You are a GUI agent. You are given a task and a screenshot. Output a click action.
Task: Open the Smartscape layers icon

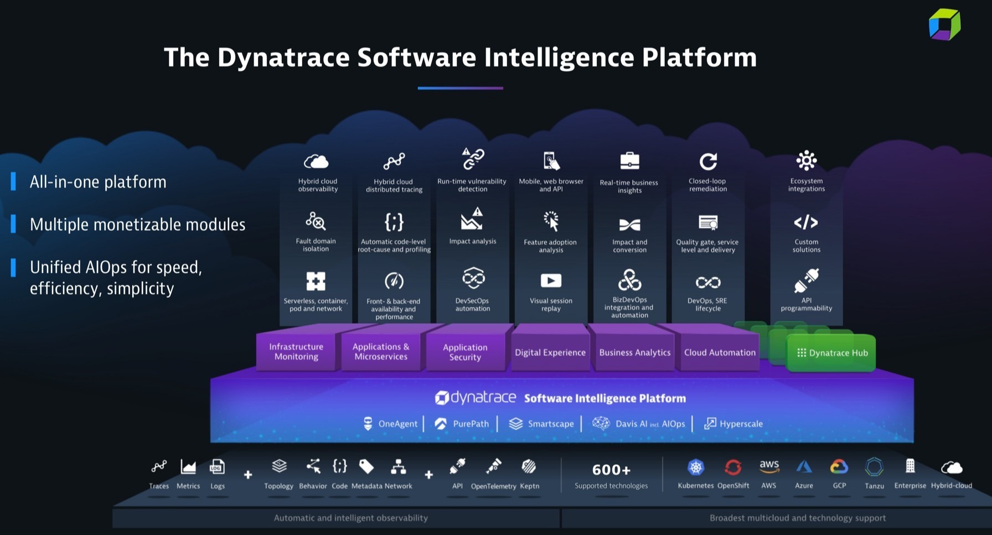(x=516, y=423)
